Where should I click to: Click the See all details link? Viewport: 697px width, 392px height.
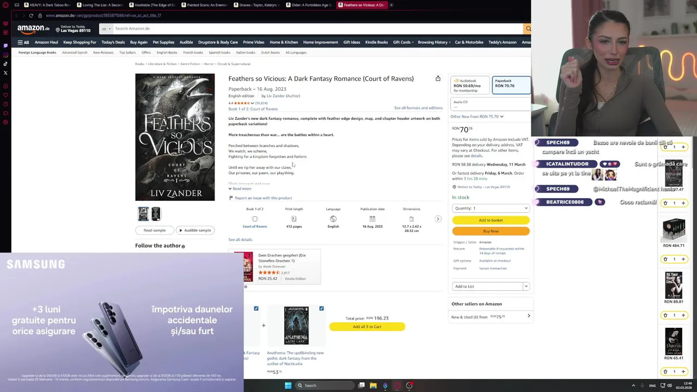(240, 240)
